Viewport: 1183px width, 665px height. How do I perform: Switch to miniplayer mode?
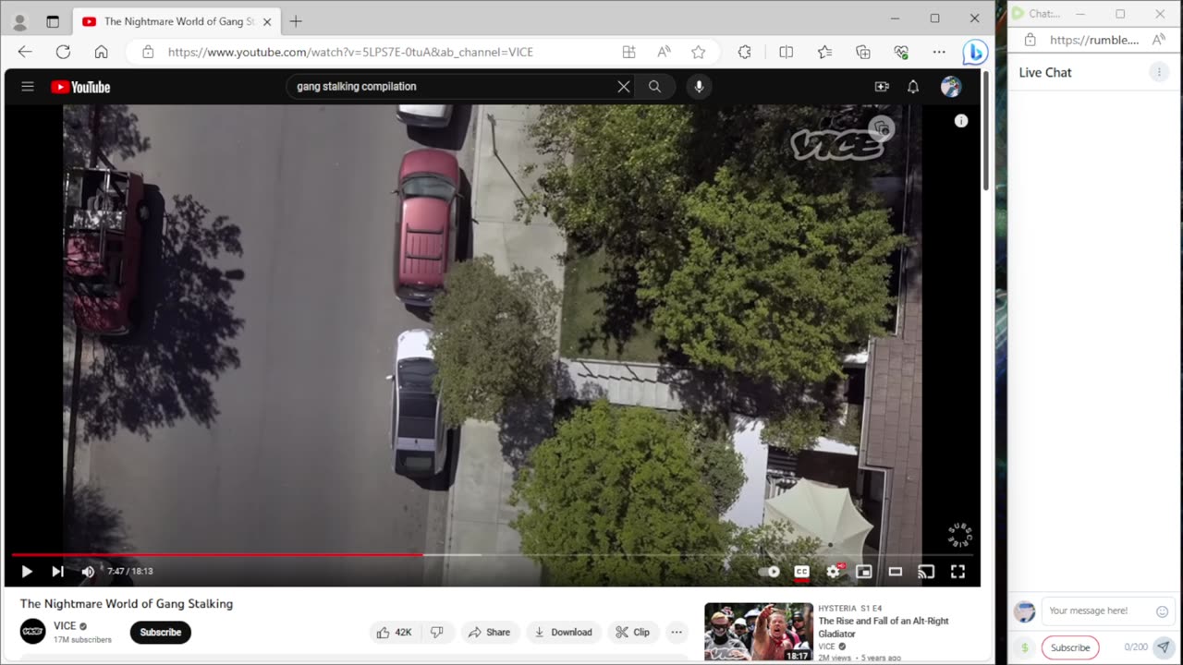tap(864, 572)
